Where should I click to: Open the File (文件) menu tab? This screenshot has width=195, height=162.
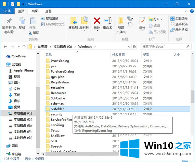click(x=7, y=11)
